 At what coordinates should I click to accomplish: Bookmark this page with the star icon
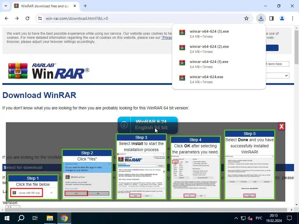(246, 18)
